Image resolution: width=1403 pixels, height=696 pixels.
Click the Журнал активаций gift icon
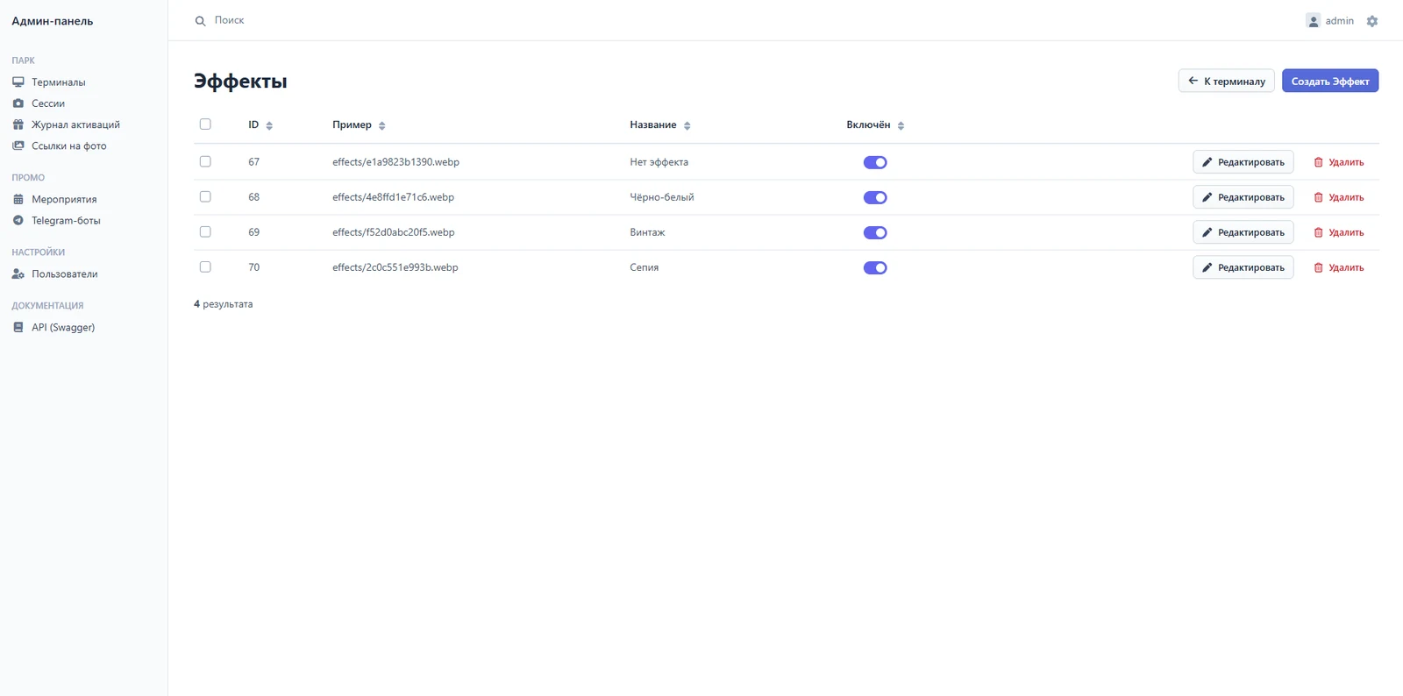(18, 124)
